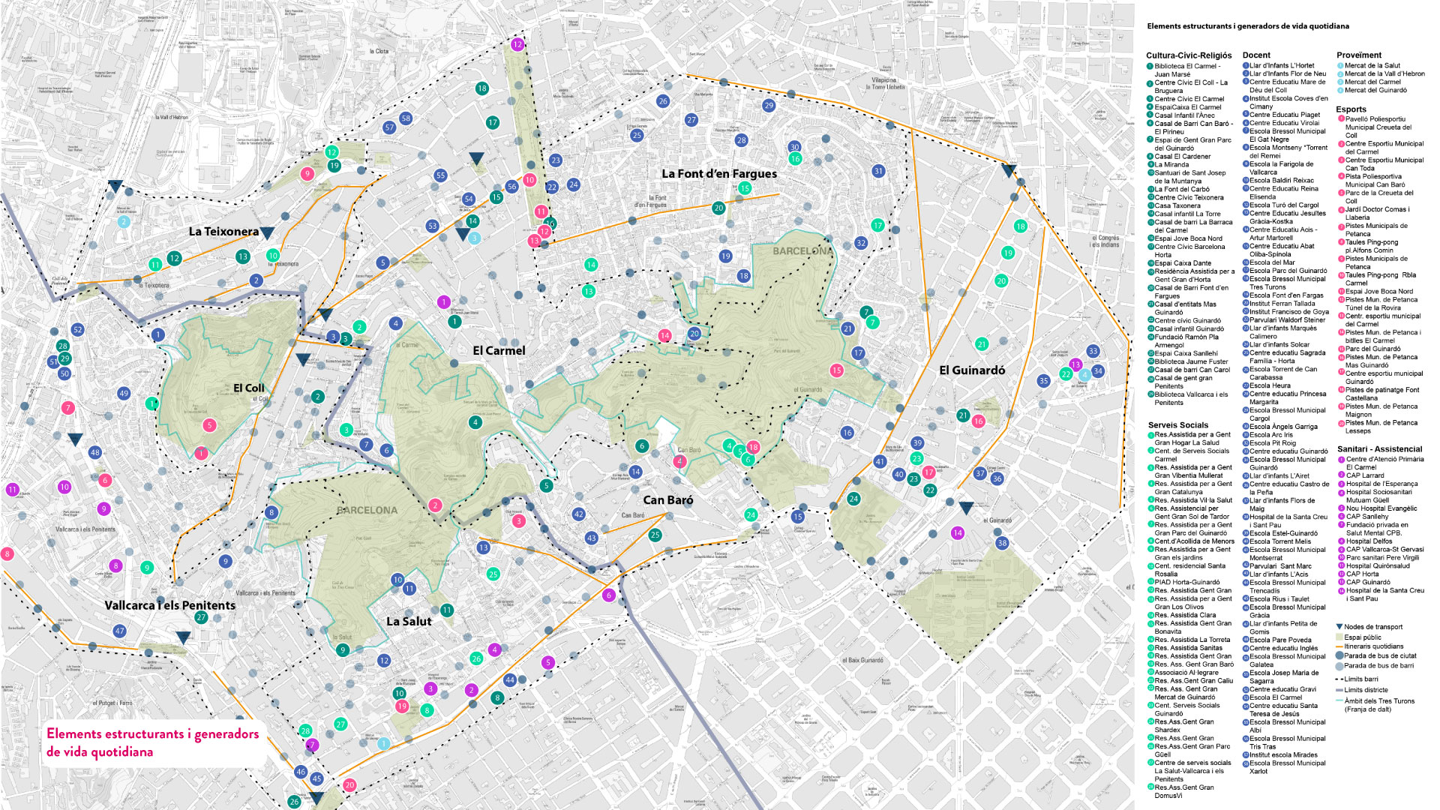Viewport: 1440px width, 810px height.
Task: Click blue school marker 52
Action: pos(77,329)
